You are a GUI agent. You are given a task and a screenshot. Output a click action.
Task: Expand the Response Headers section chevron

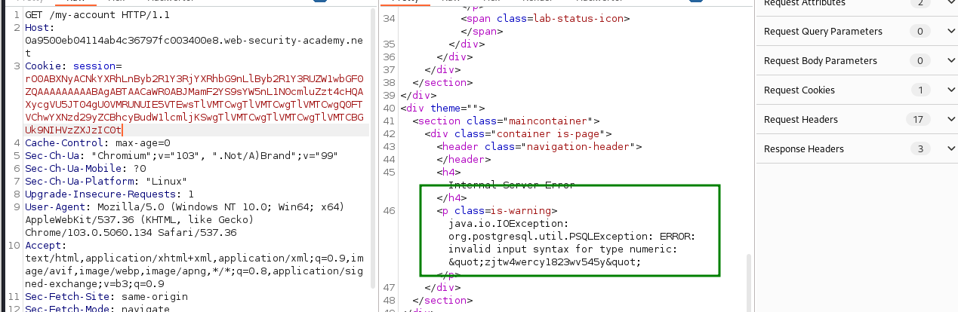[x=950, y=149]
